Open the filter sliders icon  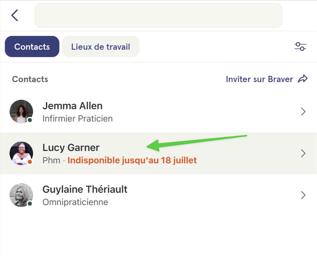(x=300, y=46)
